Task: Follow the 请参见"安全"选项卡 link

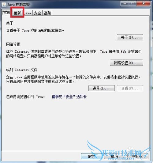Action: 69,97
